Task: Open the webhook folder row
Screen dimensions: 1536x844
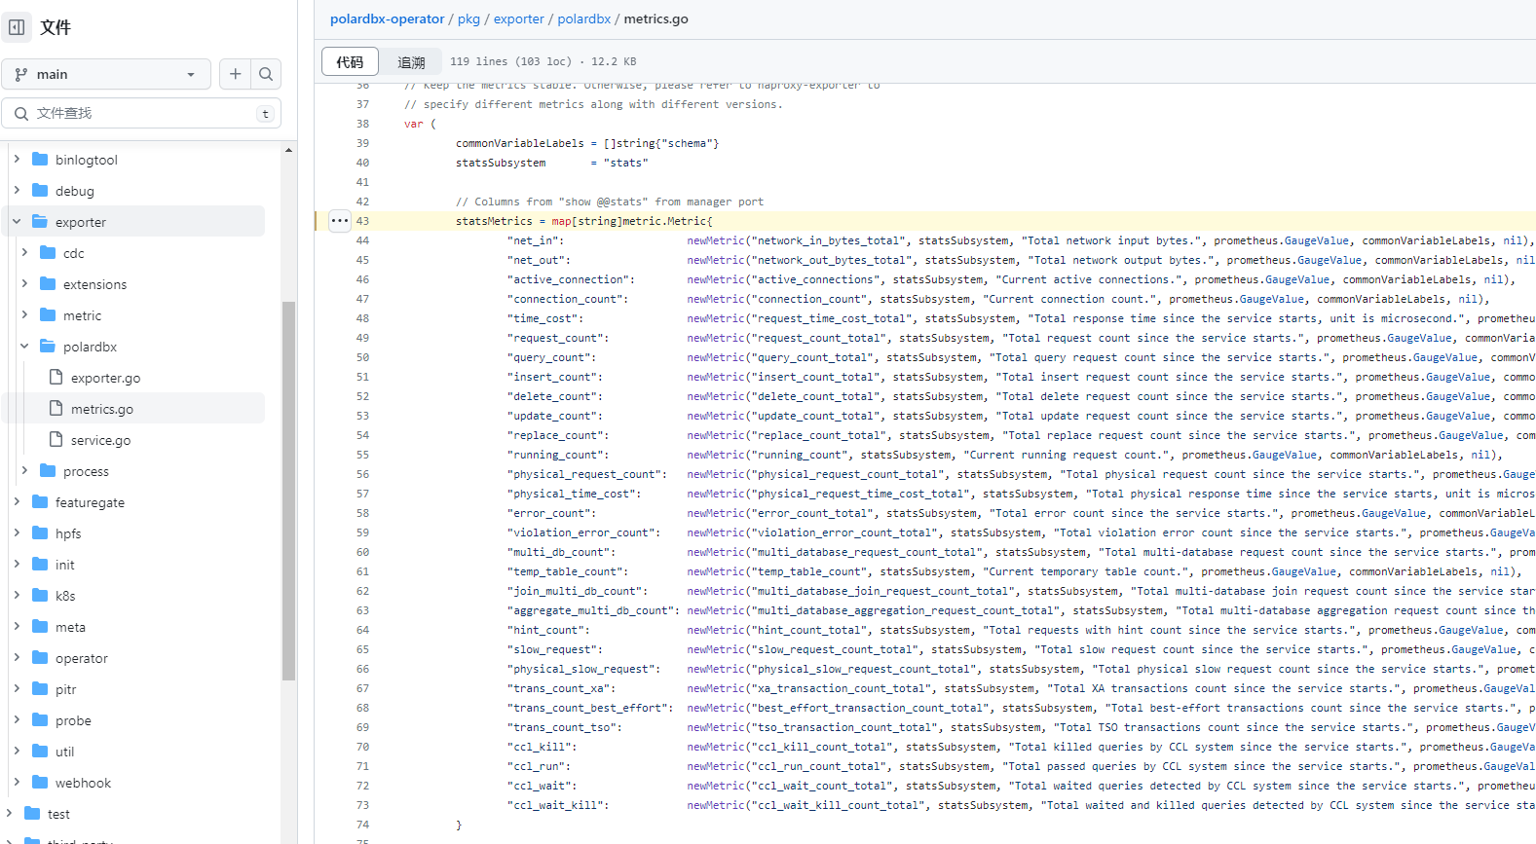Action: pos(133,783)
